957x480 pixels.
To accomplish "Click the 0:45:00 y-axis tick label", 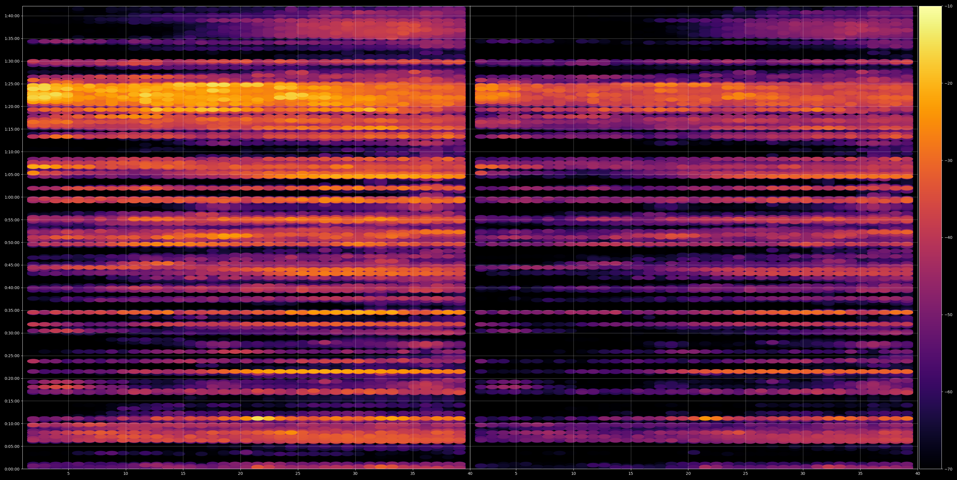I will 12,265.
